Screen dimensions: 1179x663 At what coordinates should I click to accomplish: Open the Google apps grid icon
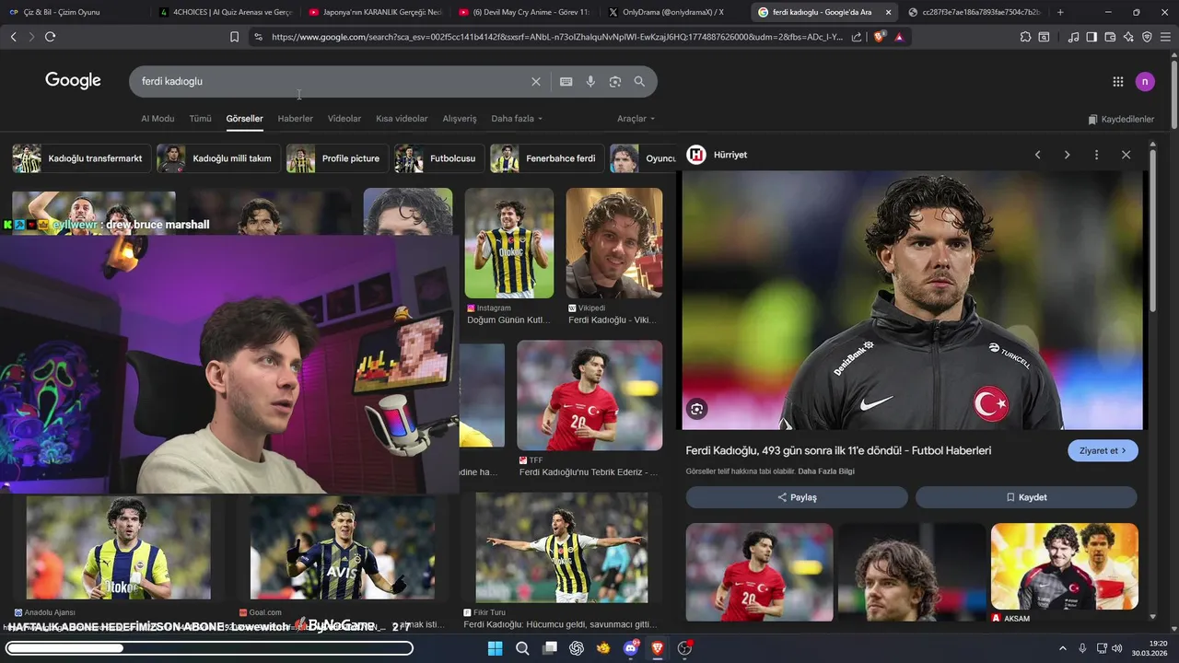click(1117, 81)
